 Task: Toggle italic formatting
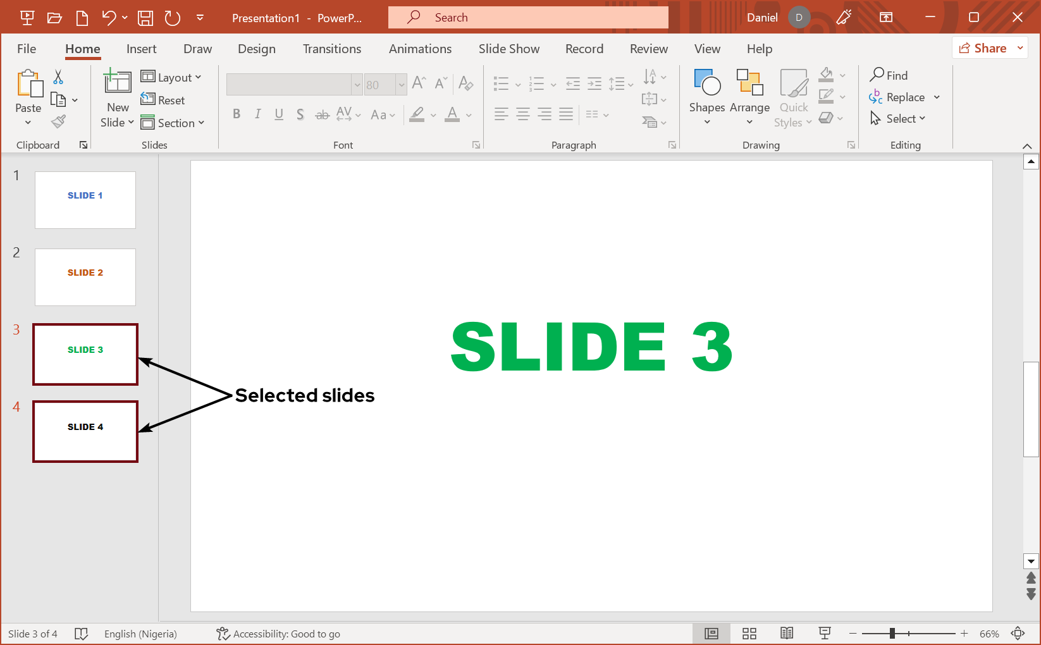(x=257, y=114)
